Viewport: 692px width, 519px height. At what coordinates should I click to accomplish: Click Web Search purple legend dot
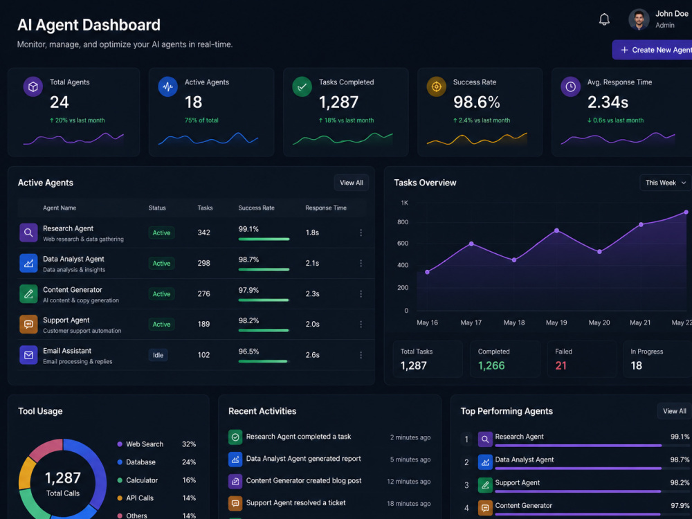[x=120, y=444]
